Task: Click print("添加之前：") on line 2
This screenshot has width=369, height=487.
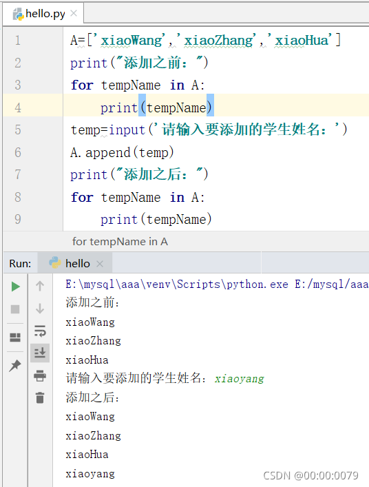Action: pos(139,63)
